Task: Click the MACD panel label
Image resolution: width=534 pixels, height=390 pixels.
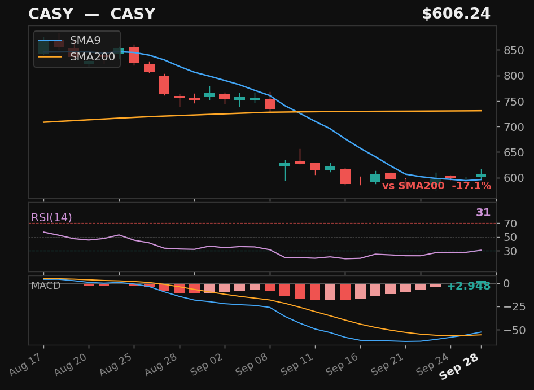Action: (46, 286)
